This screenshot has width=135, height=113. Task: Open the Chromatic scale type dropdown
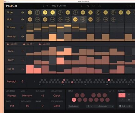(106, 106)
